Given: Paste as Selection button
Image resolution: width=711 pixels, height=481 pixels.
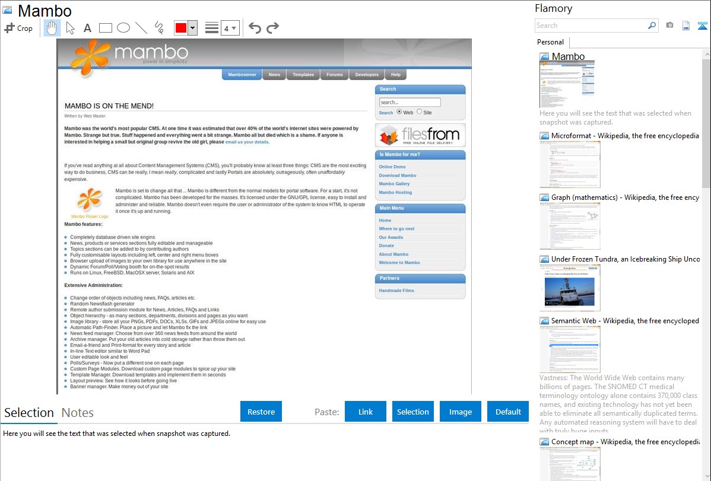Looking at the screenshot, I should point(412,412).
